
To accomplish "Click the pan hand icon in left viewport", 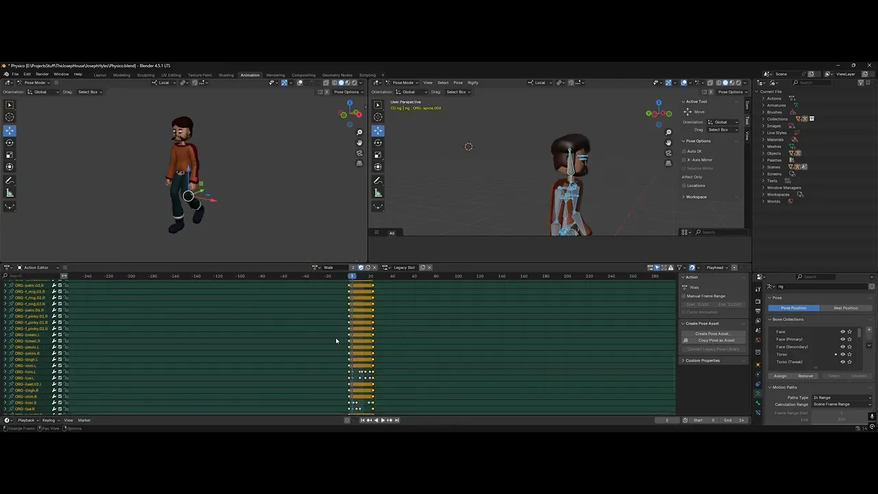I will 359,143.
